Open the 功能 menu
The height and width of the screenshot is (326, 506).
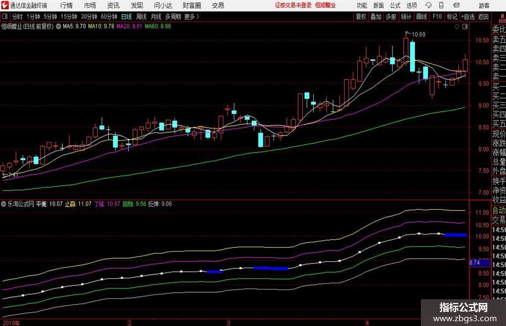click(362, 5)
